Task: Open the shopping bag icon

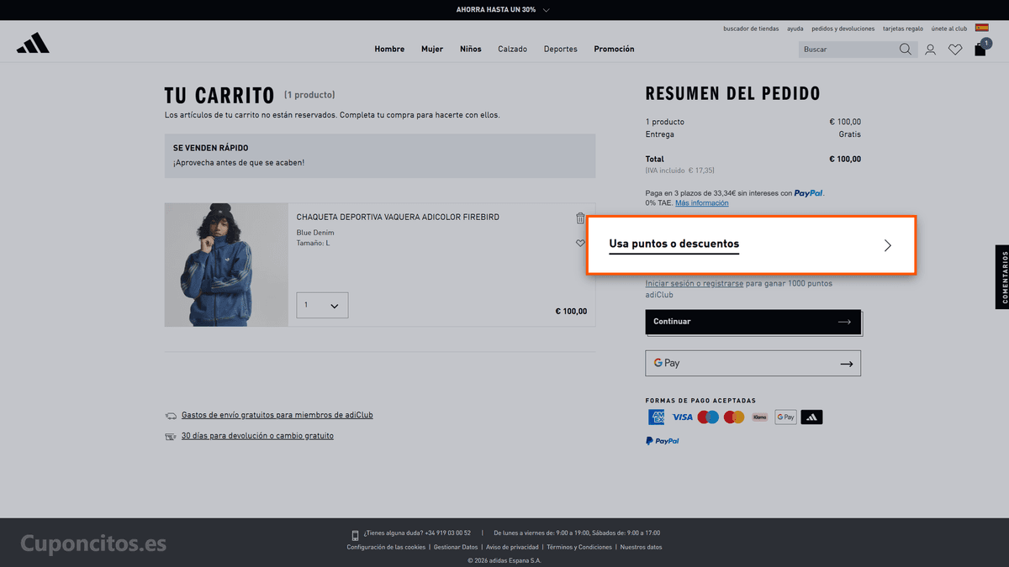Action: click(980, 49)
